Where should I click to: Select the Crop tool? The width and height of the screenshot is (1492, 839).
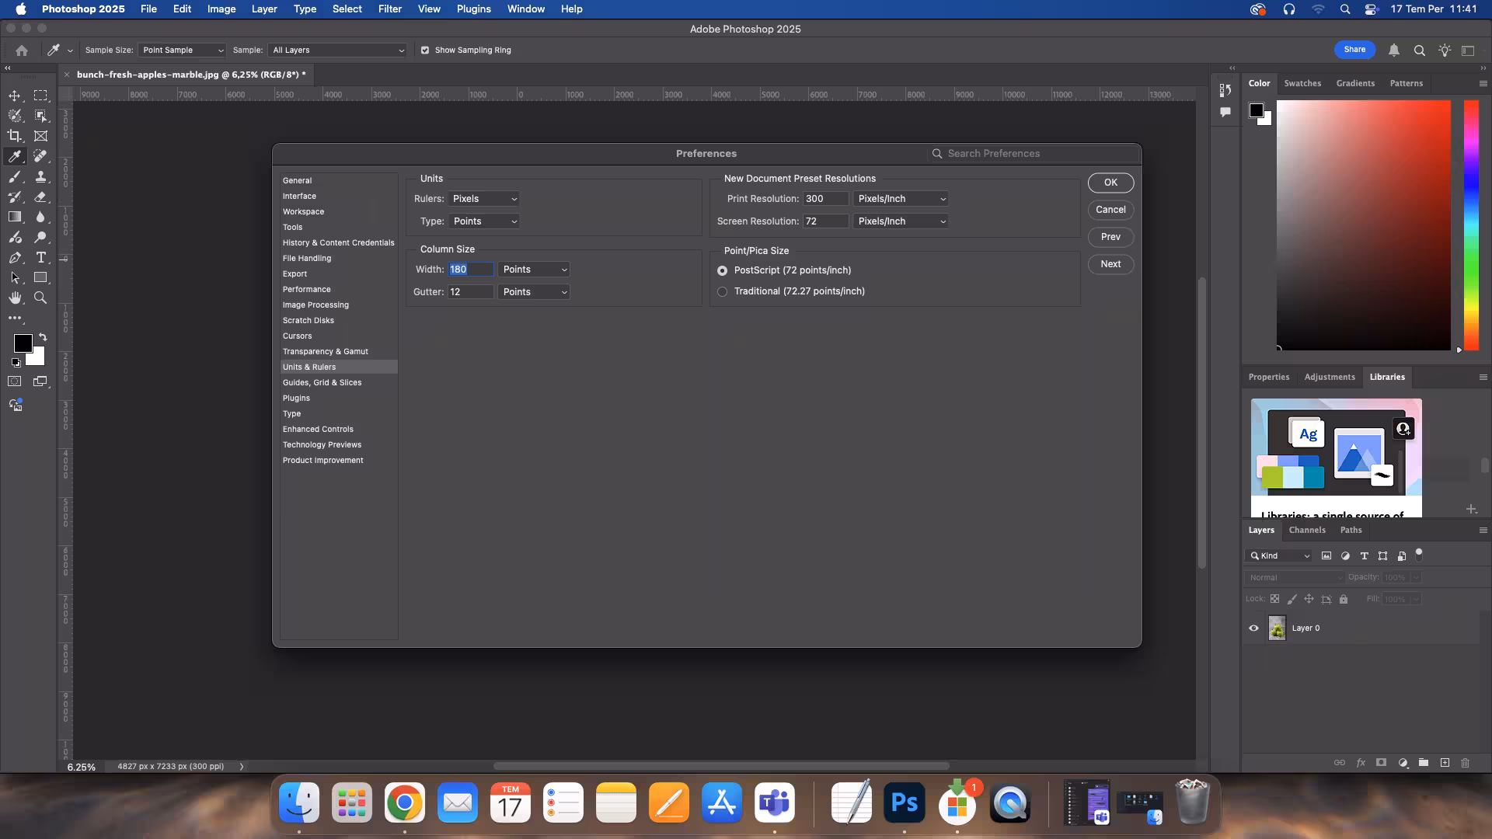[15, 136]
